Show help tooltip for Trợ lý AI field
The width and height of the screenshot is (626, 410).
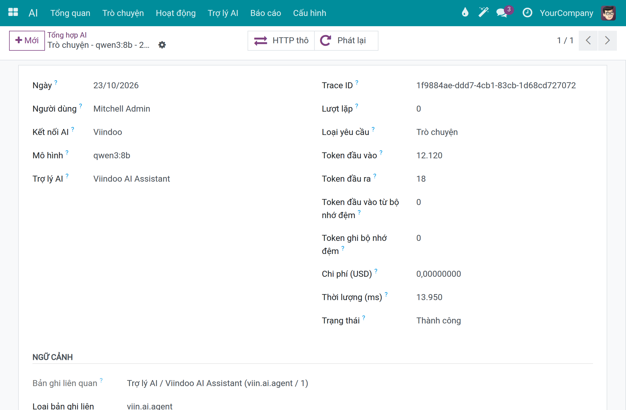click(x=67, y=176)
